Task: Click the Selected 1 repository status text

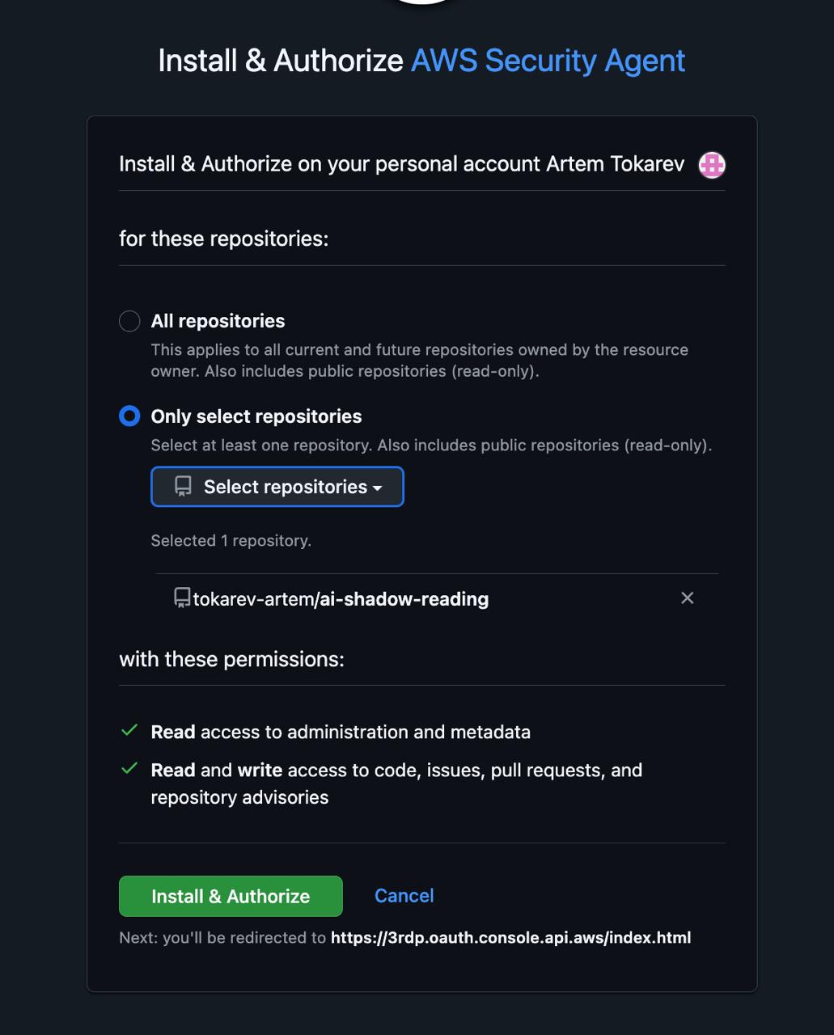Action: click(x=231, y=541)
